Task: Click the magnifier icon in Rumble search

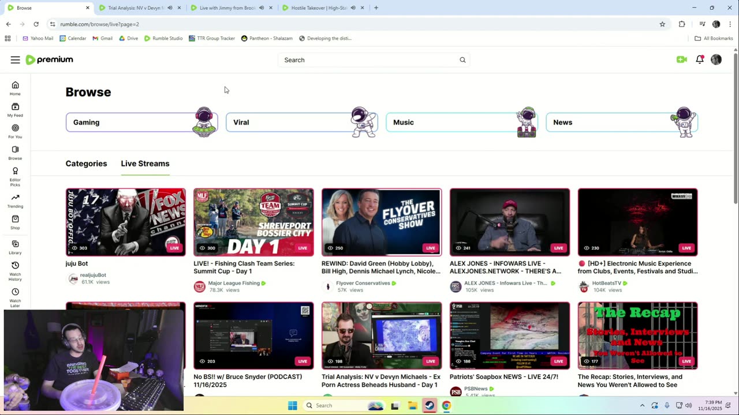Action: click(462, 60)
